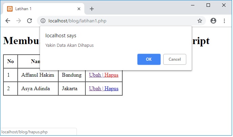
Task: Bookmark this page with the star icon
Action: (x=200, y=21)
